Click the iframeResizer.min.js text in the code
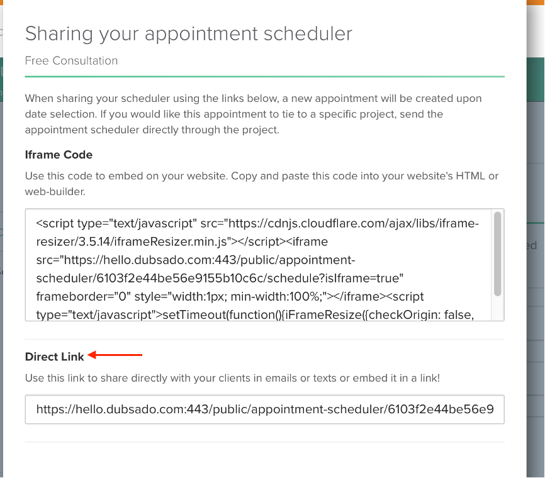Screen dimensions: 545x478 pyautogui.click(x=171, y=242)
